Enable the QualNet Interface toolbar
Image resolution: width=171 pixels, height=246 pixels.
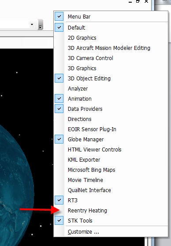click(111, 190)
